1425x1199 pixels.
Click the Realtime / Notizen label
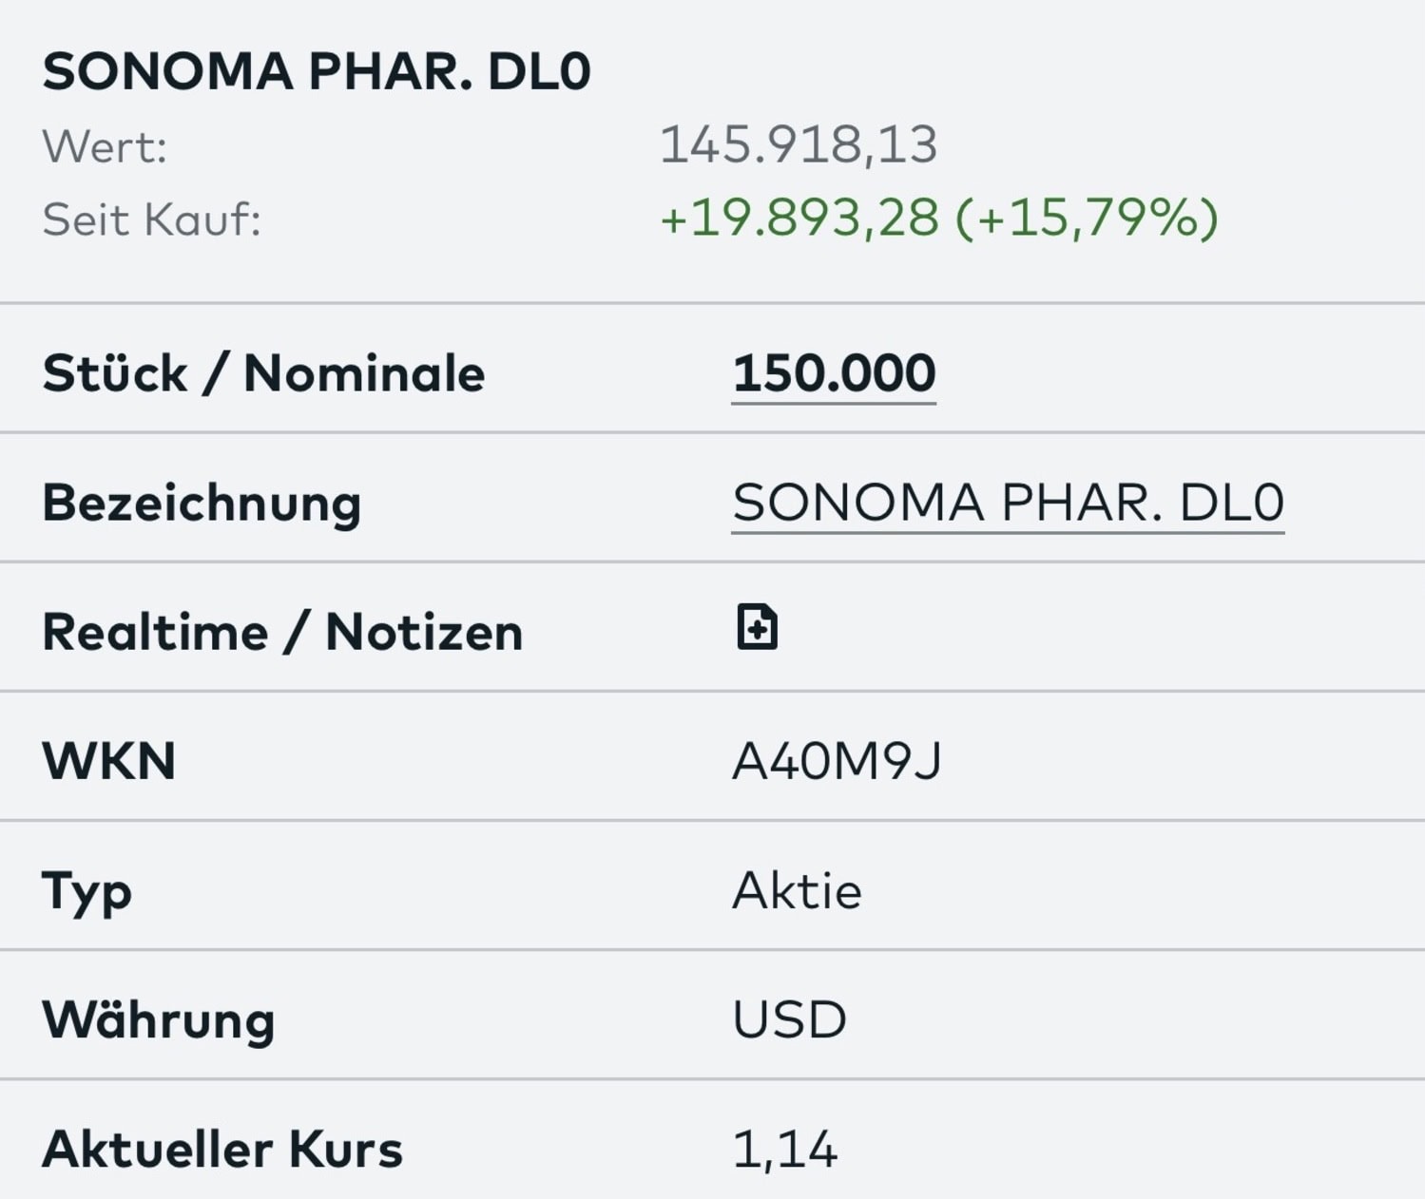coord(282,632)
